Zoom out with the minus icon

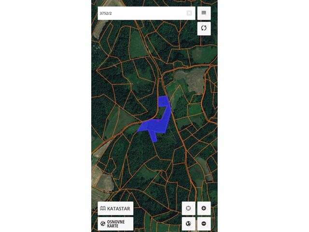coord(204,223)
